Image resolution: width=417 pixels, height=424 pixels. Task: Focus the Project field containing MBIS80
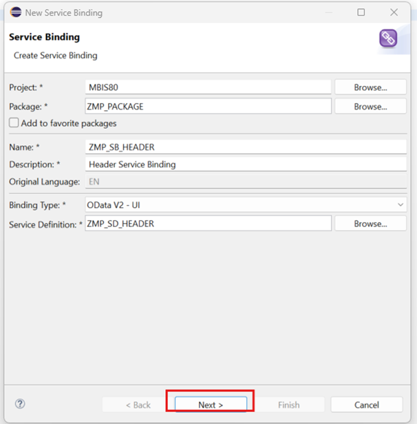(208, 87)
